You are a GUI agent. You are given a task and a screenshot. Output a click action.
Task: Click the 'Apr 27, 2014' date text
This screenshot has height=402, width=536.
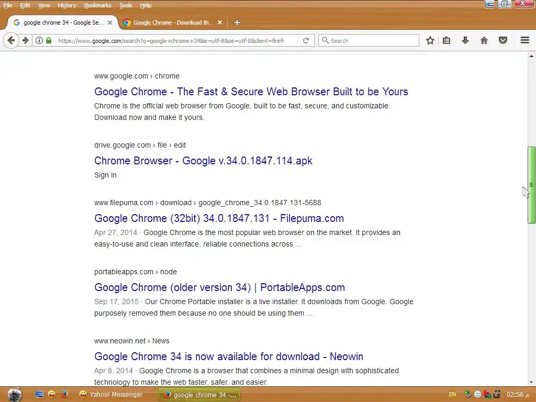tap(116, 232)
